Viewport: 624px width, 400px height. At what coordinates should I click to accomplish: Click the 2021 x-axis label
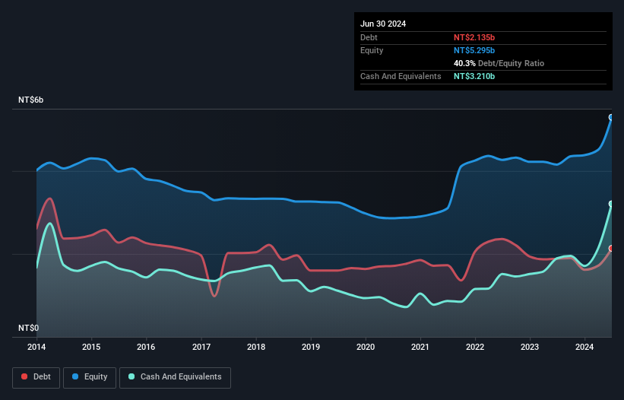tap(420, 347)
